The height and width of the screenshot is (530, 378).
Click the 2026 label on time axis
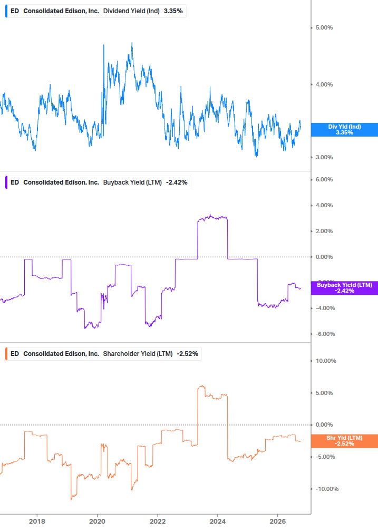pyautogui.click(x=278, y=522)
